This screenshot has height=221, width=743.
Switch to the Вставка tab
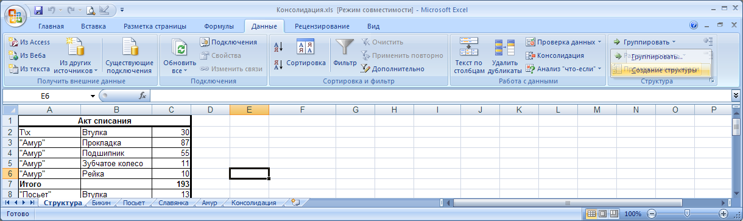click(x=94, y=26)
